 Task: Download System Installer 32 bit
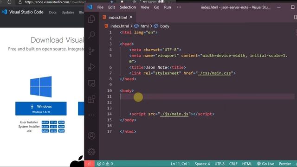[x=53, y=127]
